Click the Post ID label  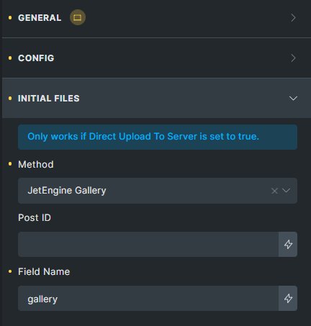click(x=35, y=218)
